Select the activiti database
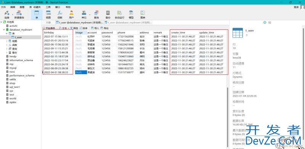The image size is (305, 149). (x=13, y=26)
